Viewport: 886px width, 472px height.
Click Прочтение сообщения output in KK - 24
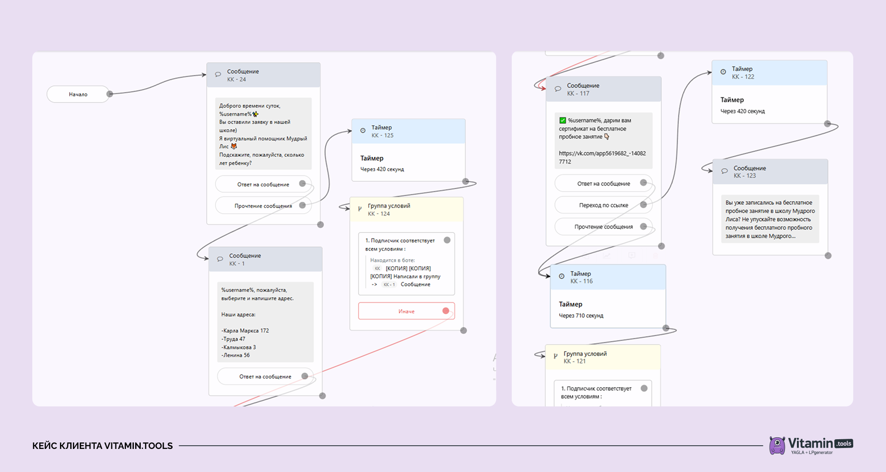pos(263,206)
